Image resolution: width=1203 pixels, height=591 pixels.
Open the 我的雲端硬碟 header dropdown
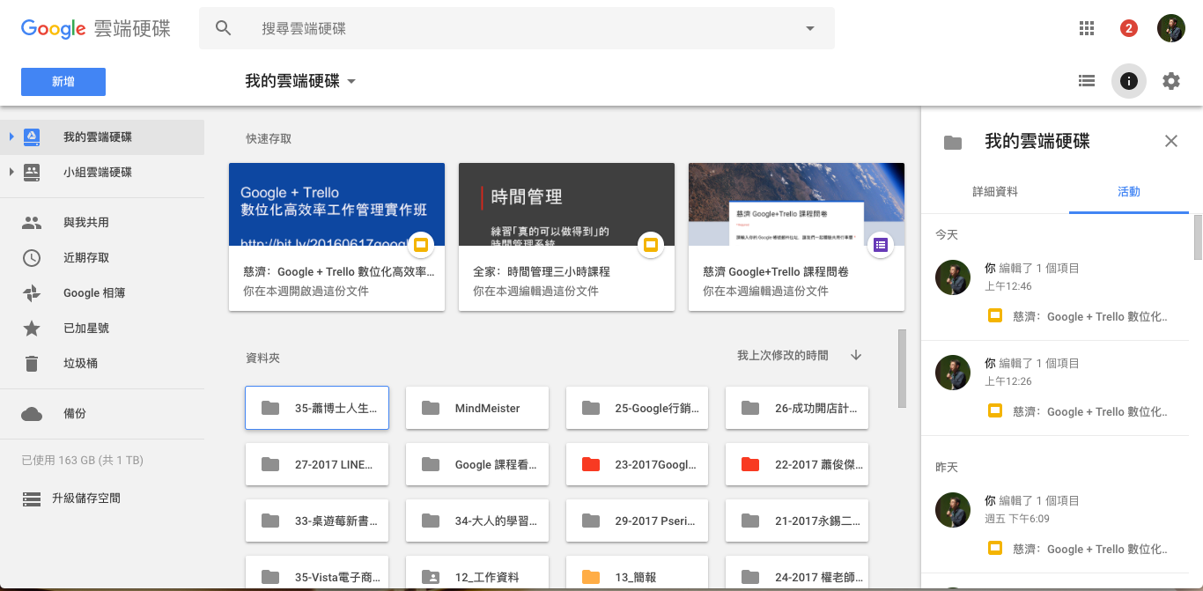pyautogui.click(x=300, y=81)
